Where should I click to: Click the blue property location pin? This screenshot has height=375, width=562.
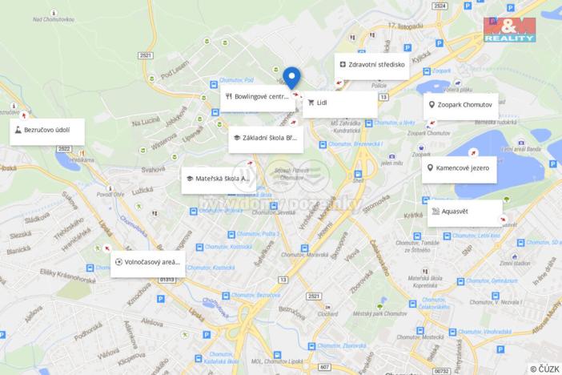(291, 78)
